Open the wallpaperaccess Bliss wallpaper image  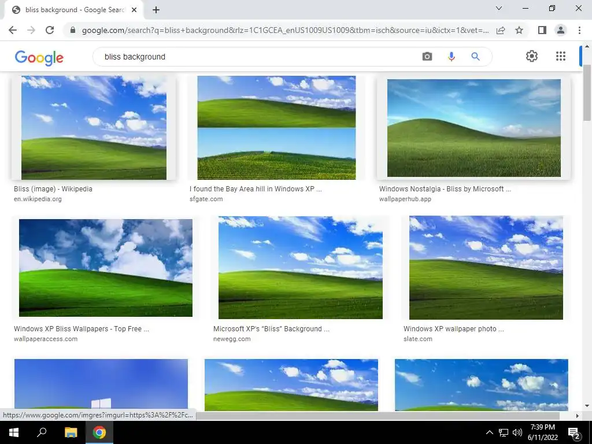click(106, 268)
